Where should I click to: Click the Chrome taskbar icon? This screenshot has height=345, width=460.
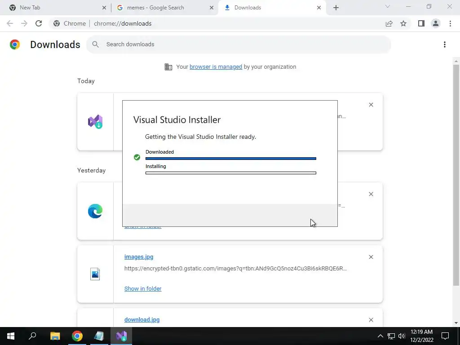point(77,336)
